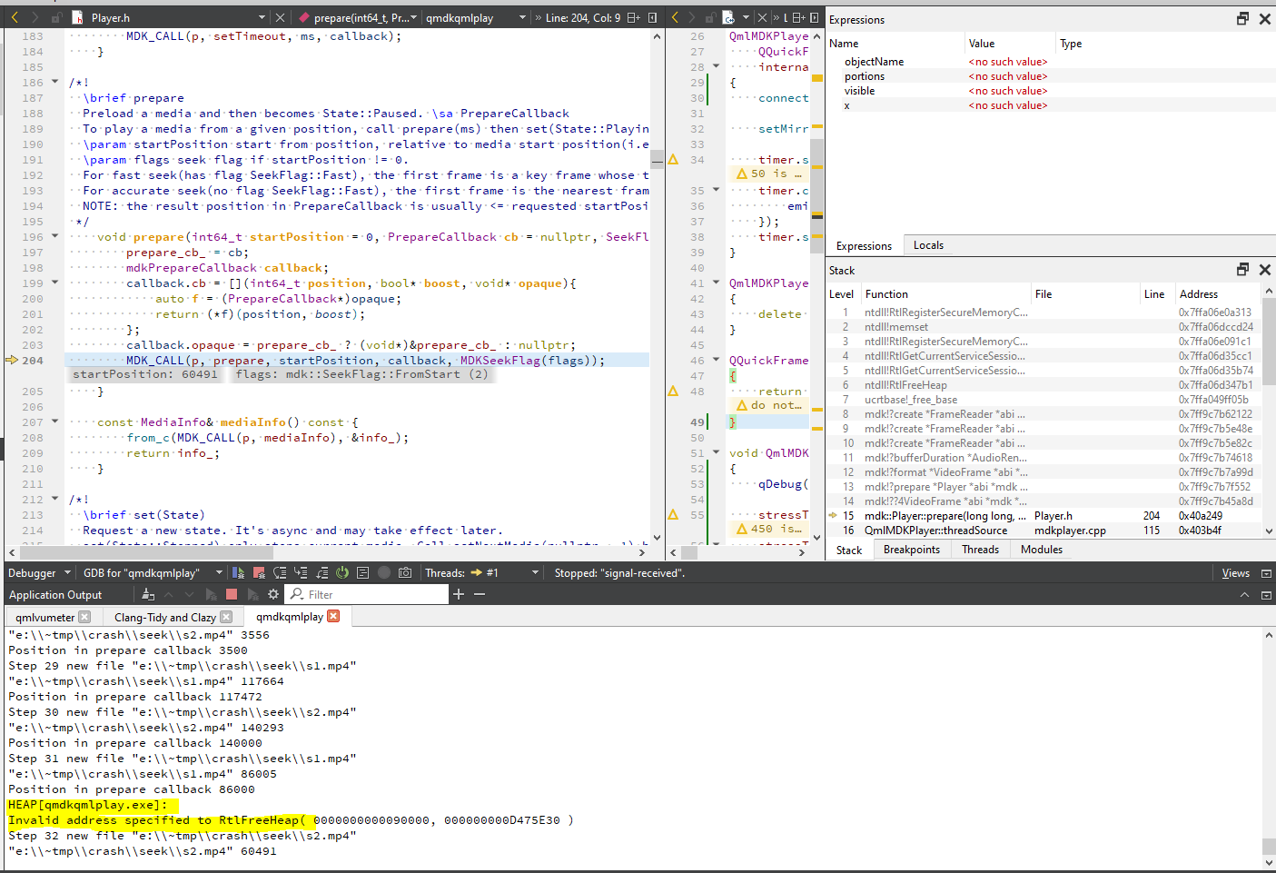The image size is (1276, 873).
Task: Switch to the Expressions tab
Action: pos(864,246)
